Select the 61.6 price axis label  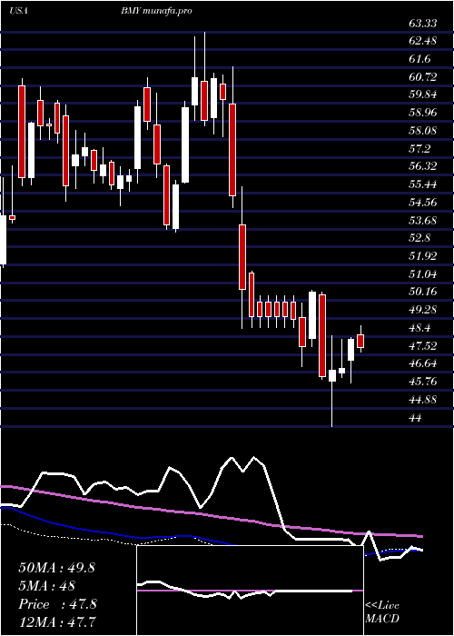point(419,59)
